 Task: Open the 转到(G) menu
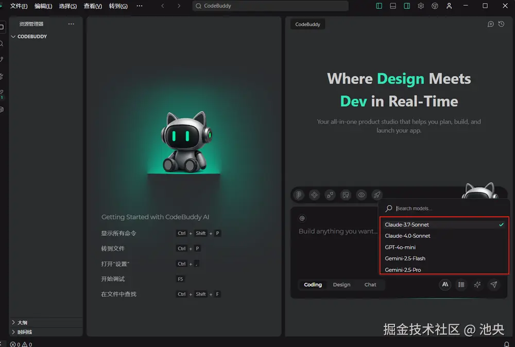(118, 6)
